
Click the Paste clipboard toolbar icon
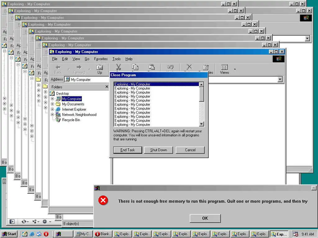(152, 67)
